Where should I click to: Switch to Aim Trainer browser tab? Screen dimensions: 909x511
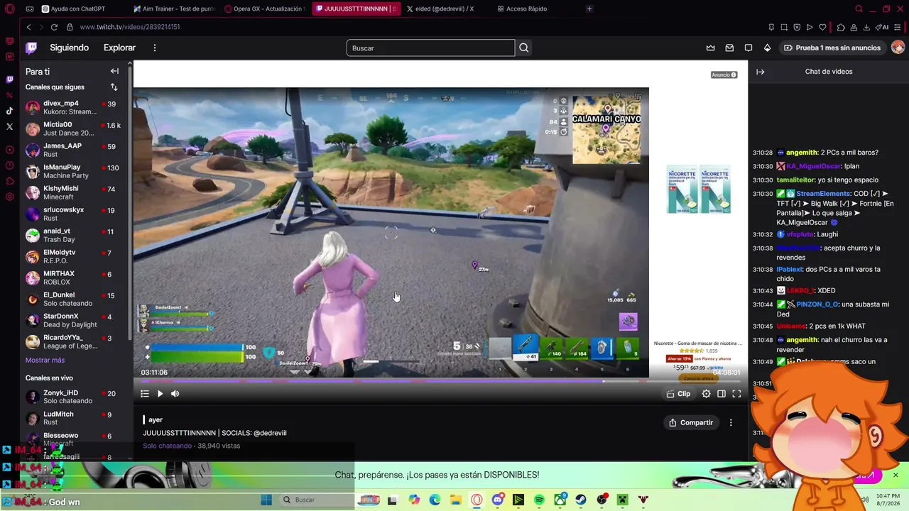(x=174, y=9)
